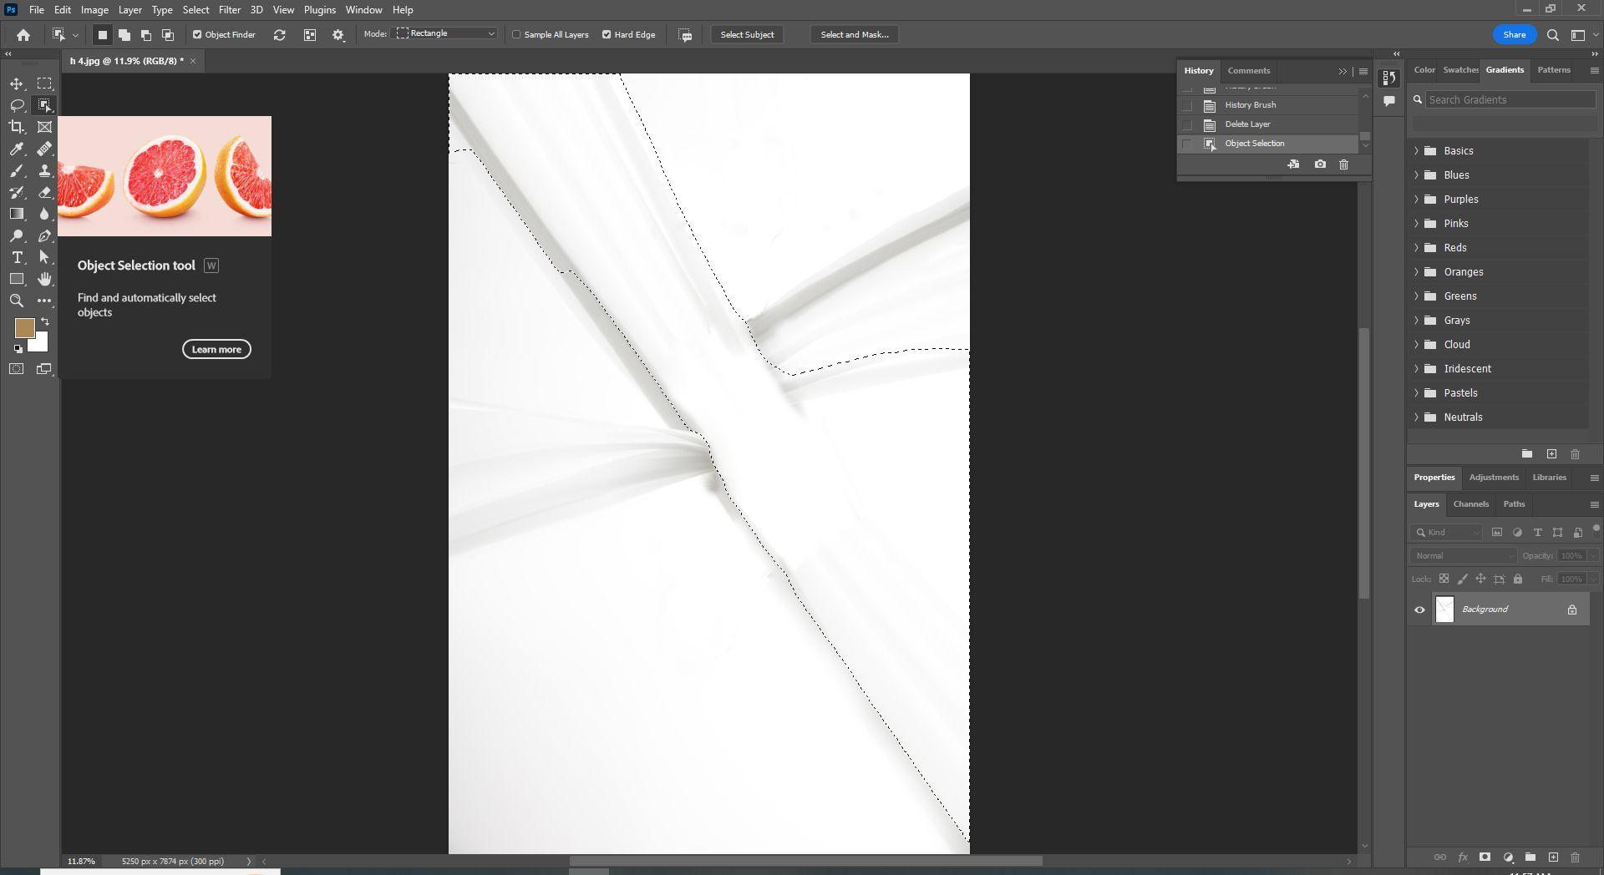Select the Dodge tool
The image size is (1604, 875).
point(17,235)
